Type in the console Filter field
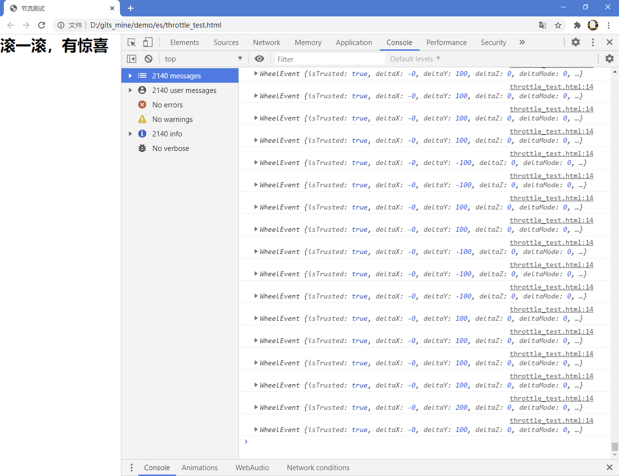619x476 pixels. pos(329,59)
